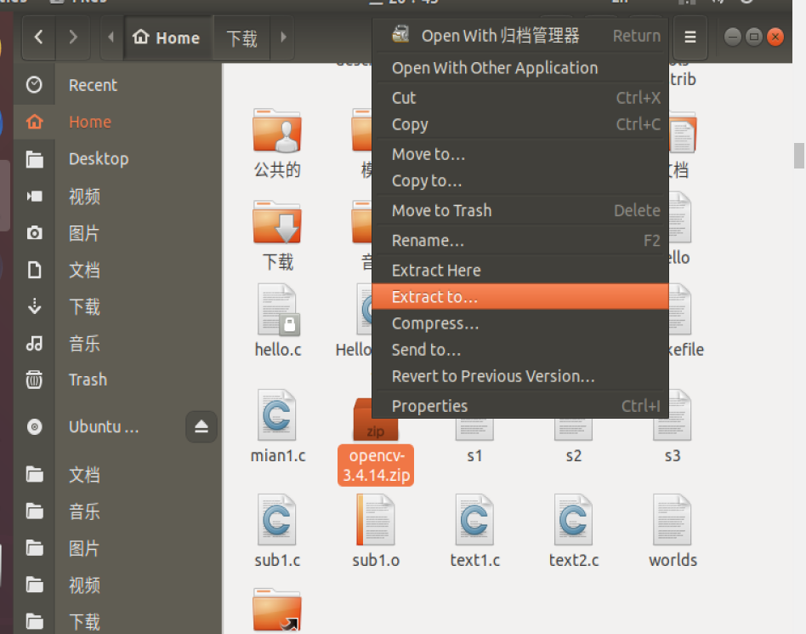Choose Open With Other Application
The image size is (806, 634).
tap(520, 68)
